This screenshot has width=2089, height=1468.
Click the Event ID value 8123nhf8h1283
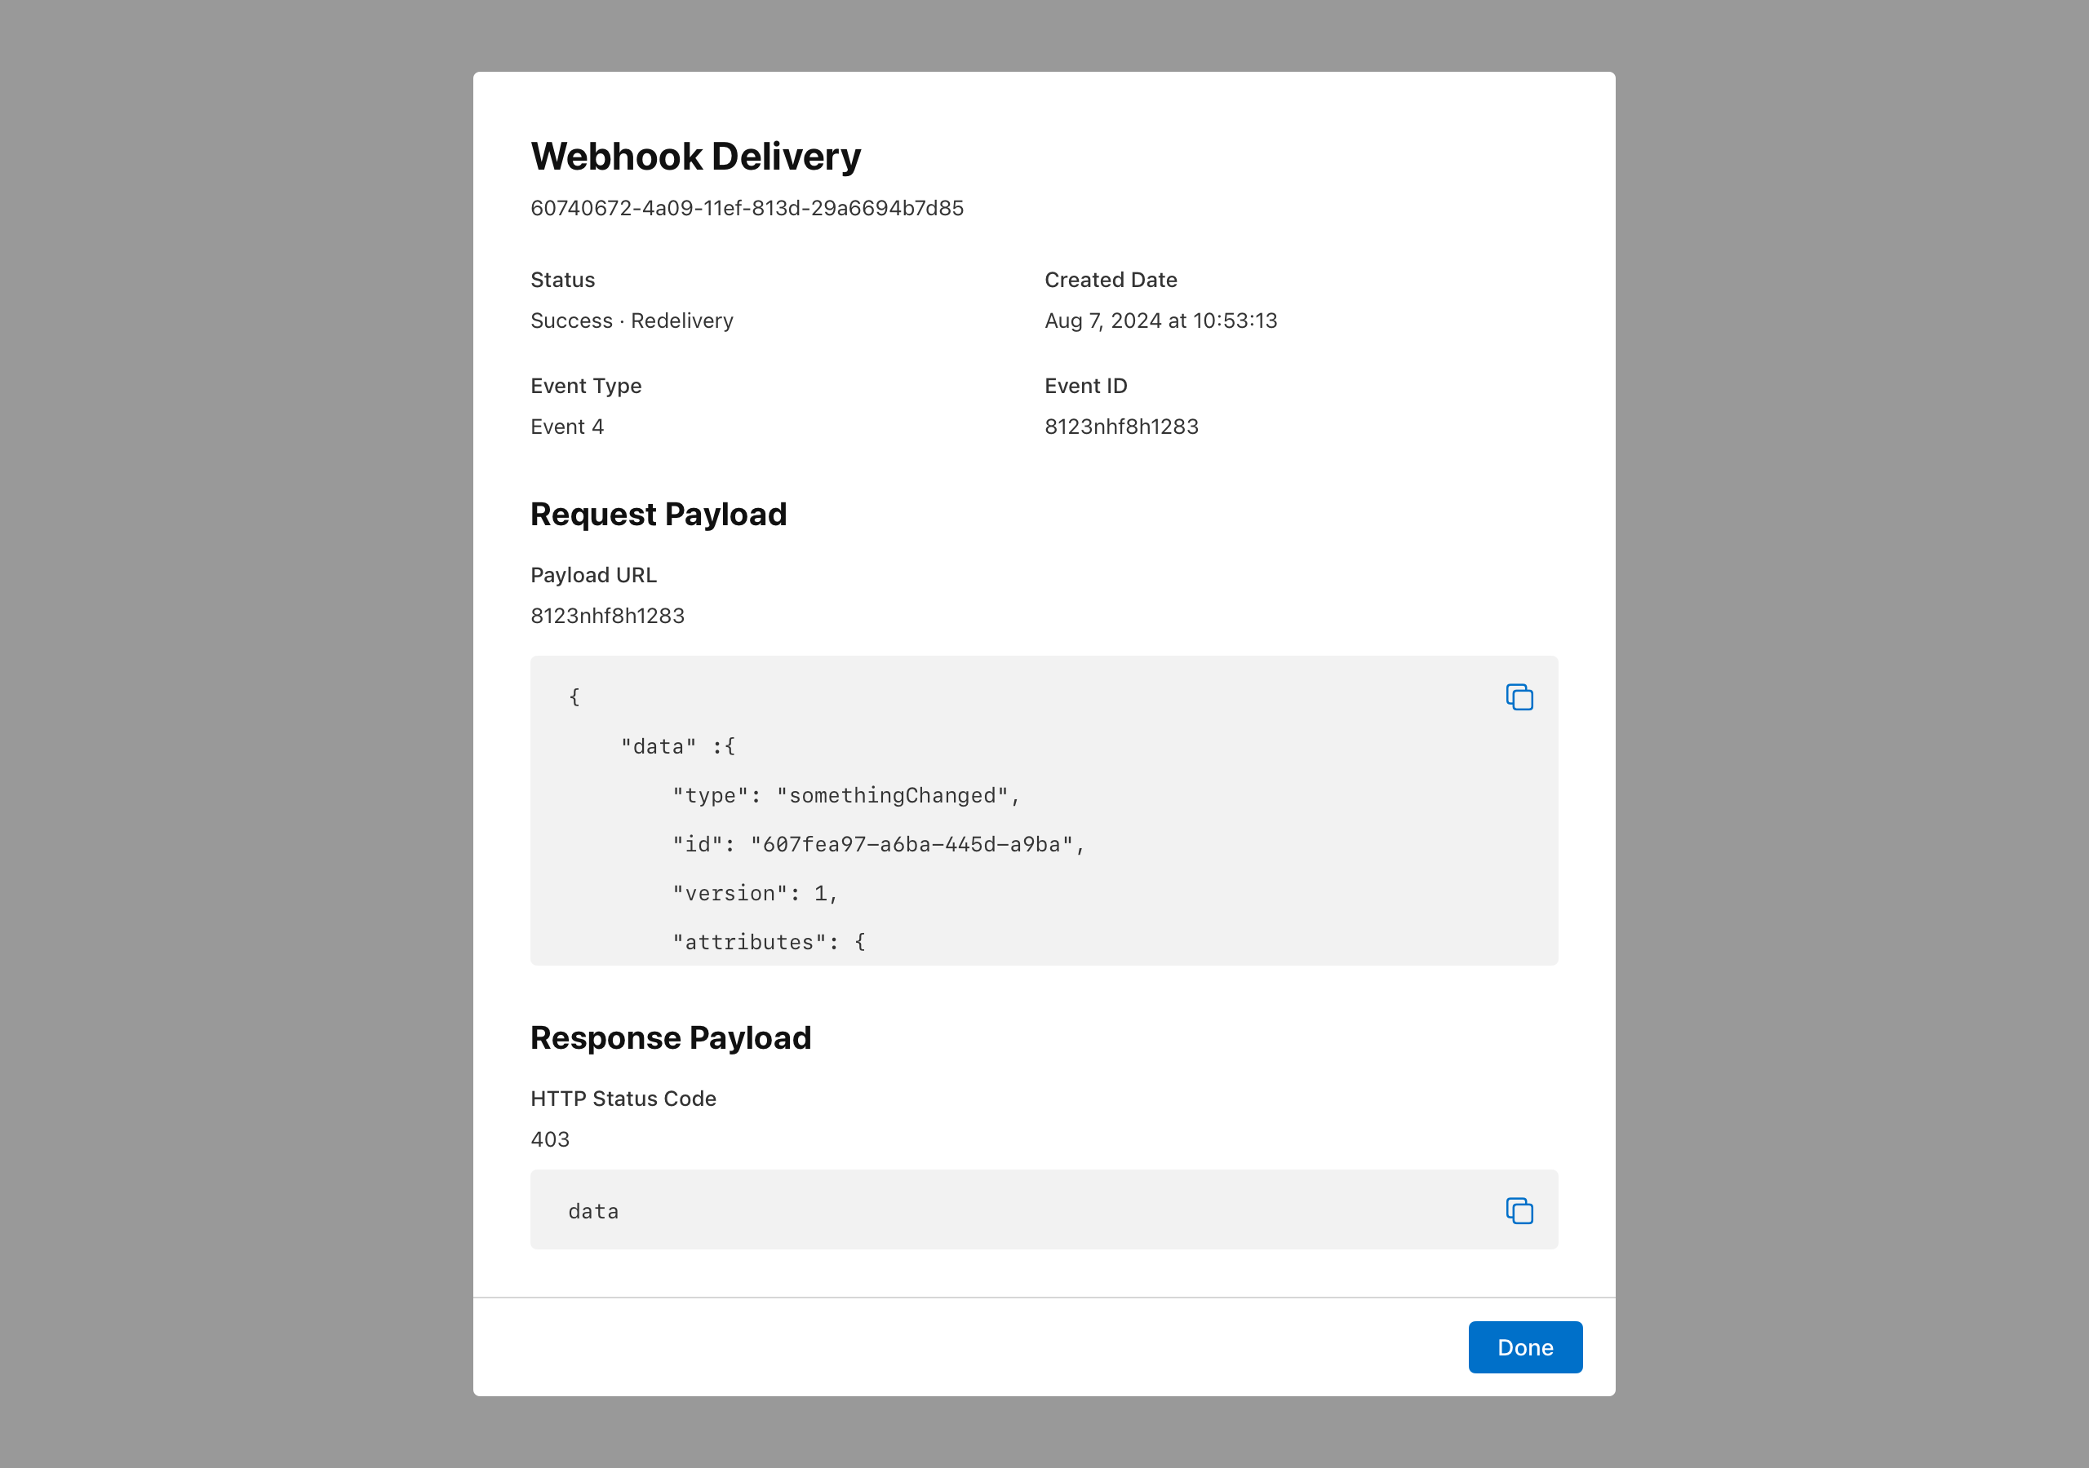coord(1121,427)
